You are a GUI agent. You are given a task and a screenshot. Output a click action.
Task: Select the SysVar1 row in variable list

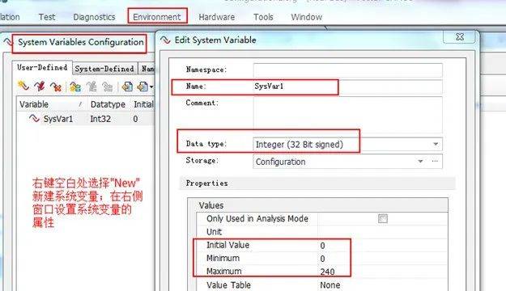point(87,119)
